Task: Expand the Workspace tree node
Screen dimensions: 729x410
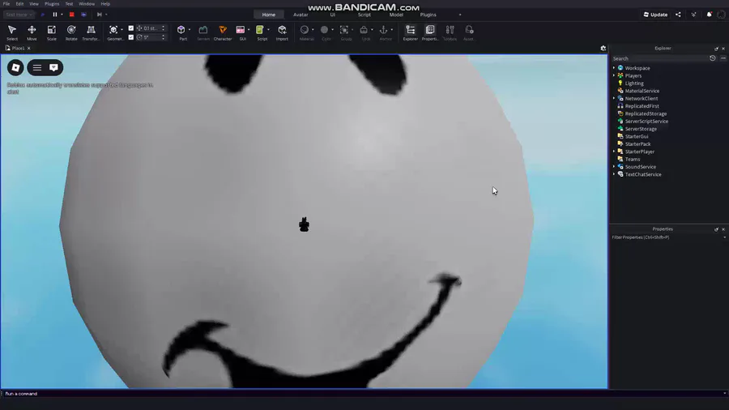Action: 614,68
